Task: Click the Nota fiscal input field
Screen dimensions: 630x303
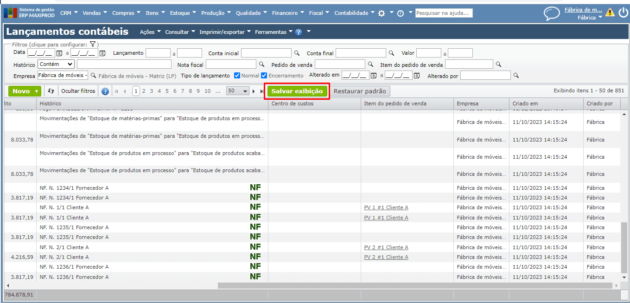Action: 231,64
